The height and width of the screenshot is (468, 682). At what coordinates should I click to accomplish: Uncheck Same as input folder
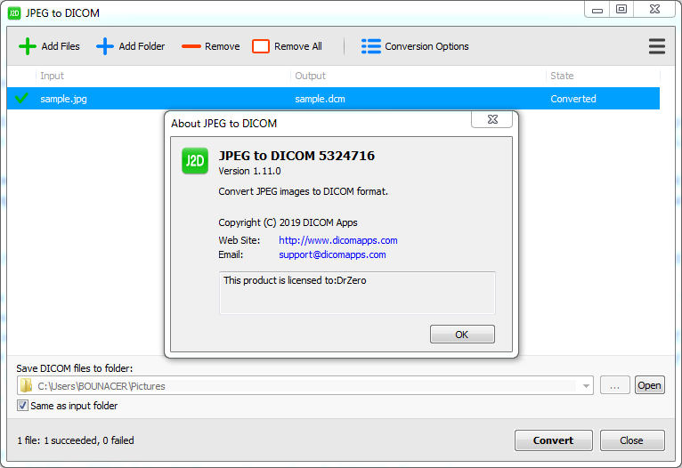[x=22, y=406]
